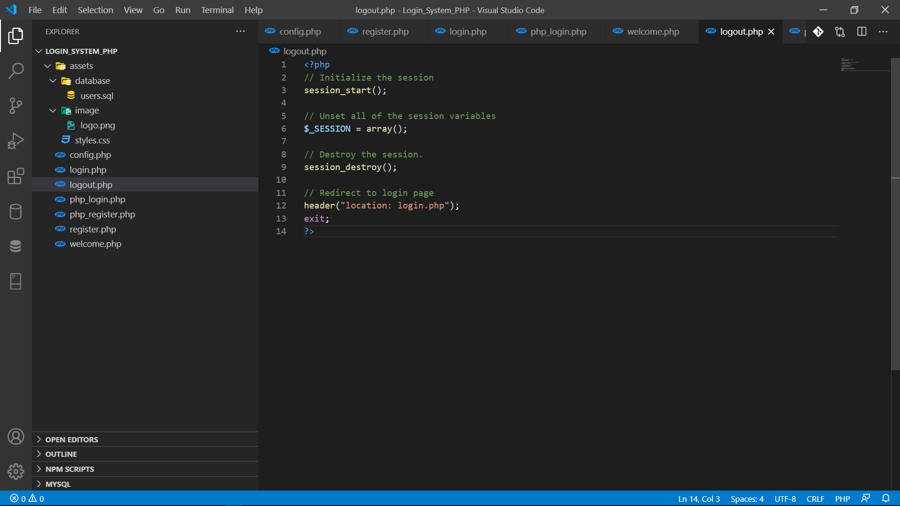Click the errors and warnings status indicator
Viewport: 900px width, 506px height.
[26, 499]
